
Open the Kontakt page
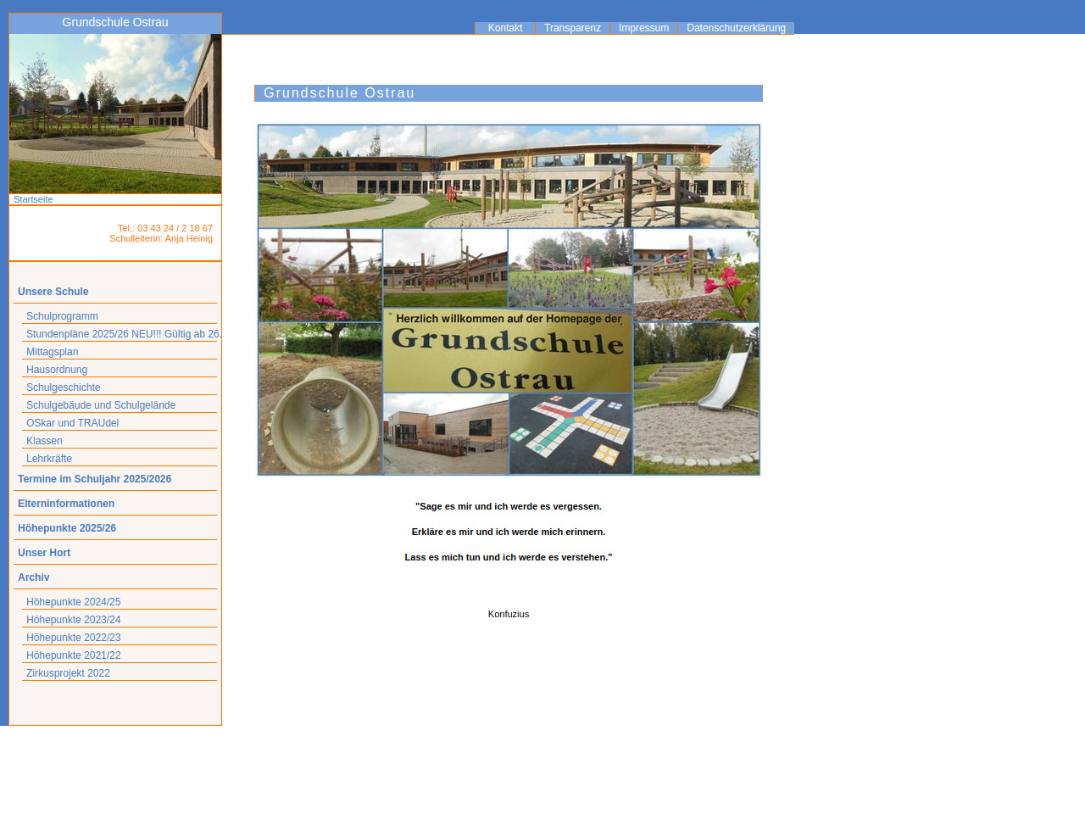[505, 28]
